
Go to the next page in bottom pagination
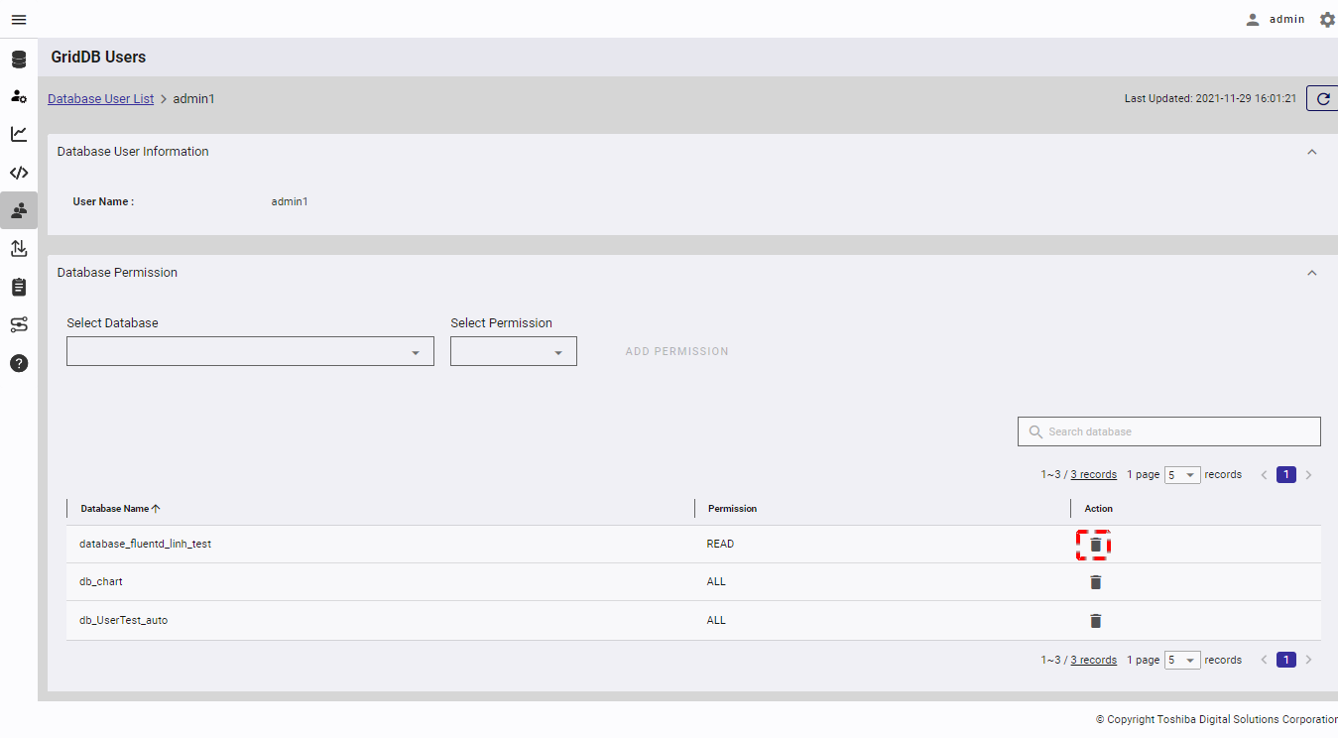[x=1308, y=661]
